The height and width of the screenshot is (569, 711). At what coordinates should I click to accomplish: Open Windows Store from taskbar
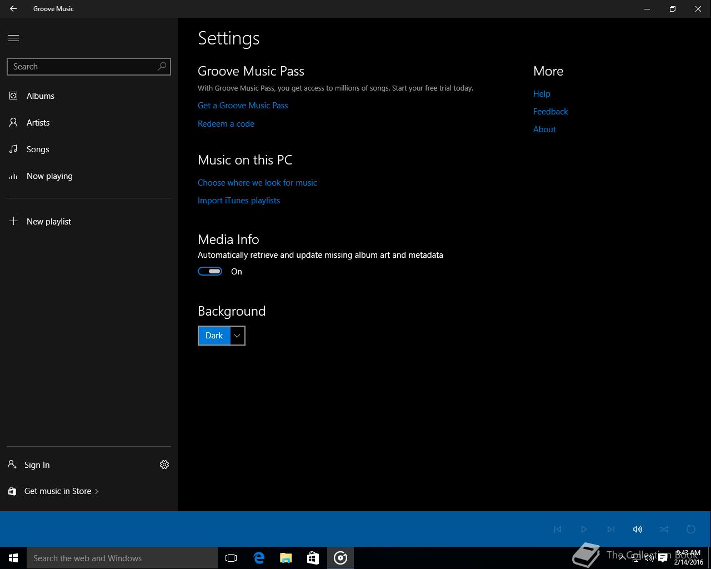(313, 558)
